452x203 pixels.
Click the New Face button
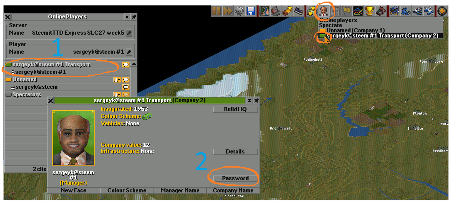click(74, 191)
